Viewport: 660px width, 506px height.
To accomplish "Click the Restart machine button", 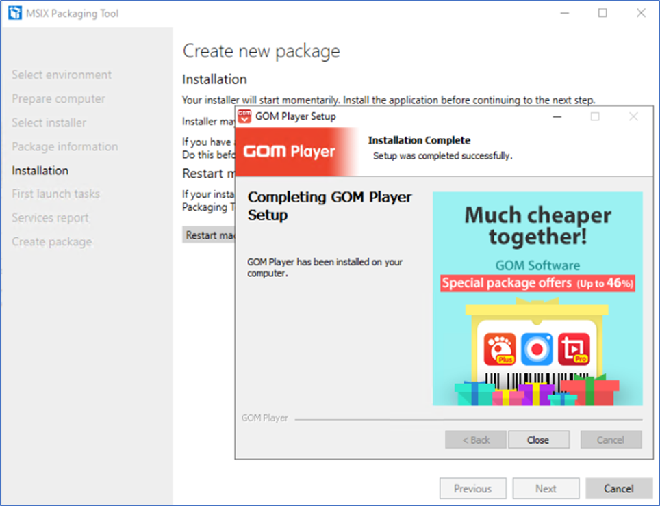I will click(x=210, y=235).
